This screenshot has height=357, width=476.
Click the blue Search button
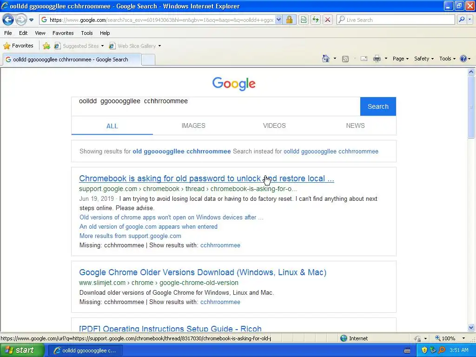(x=378, y=106)
